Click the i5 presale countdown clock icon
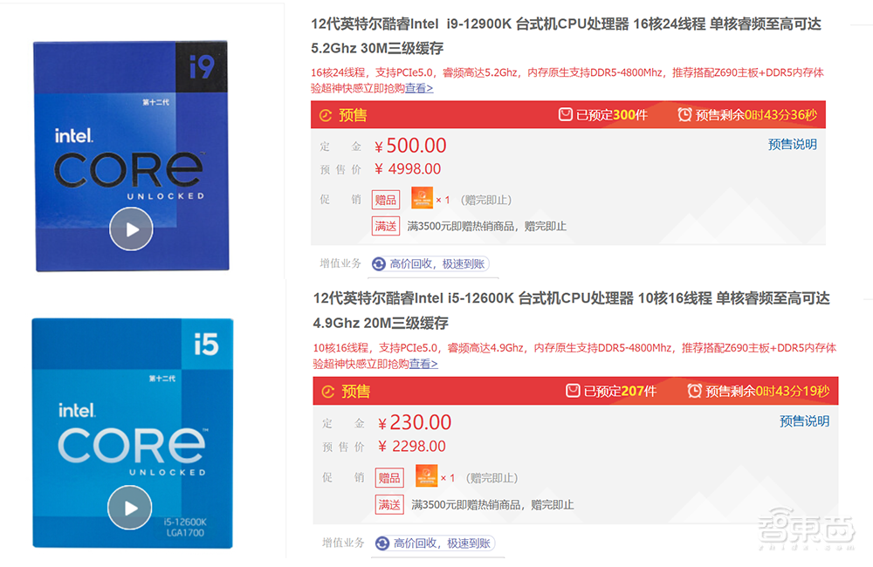This screenshot has height=567, width=873. [x=695, y=391]
